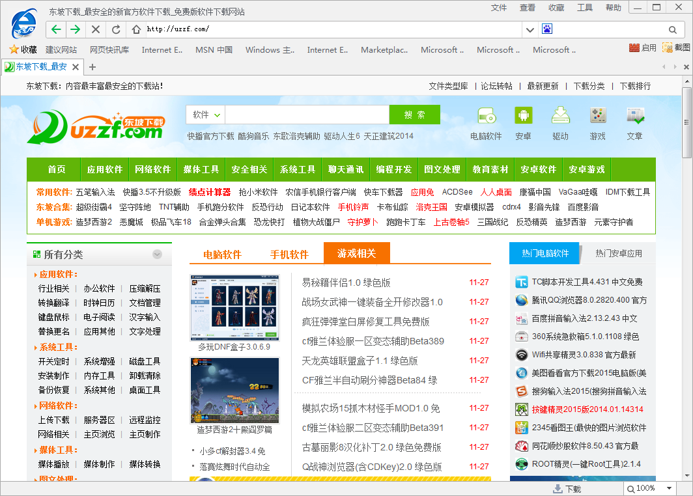Open the 易秘籍伴侣1.0 绿色版 link
This screenshot has width=693, height=496.
coord(346,282)
